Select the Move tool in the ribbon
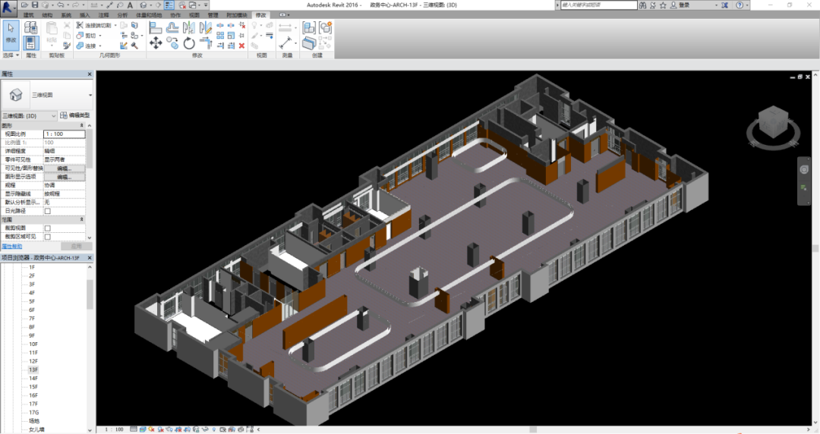 coord(156,43)
